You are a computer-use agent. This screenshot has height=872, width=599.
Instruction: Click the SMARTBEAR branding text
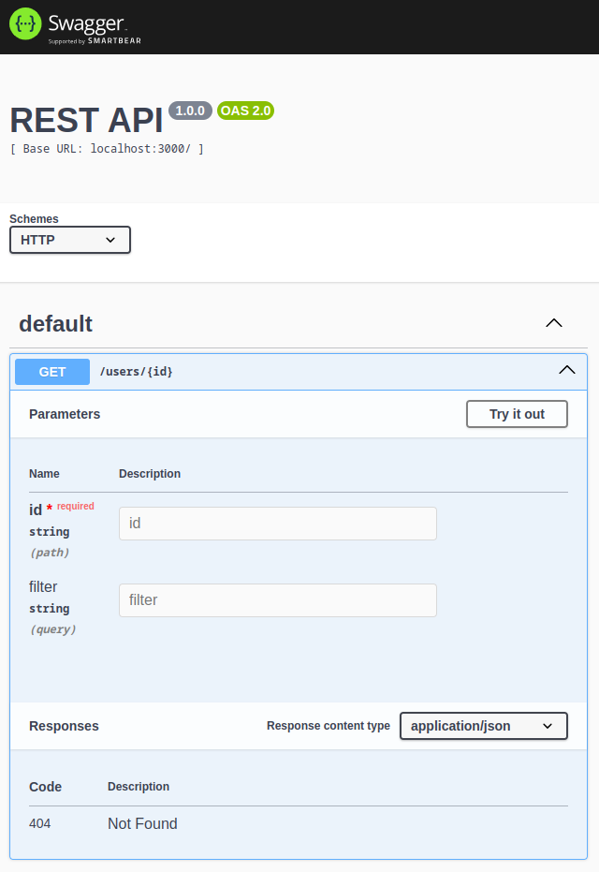pos(114,41)
